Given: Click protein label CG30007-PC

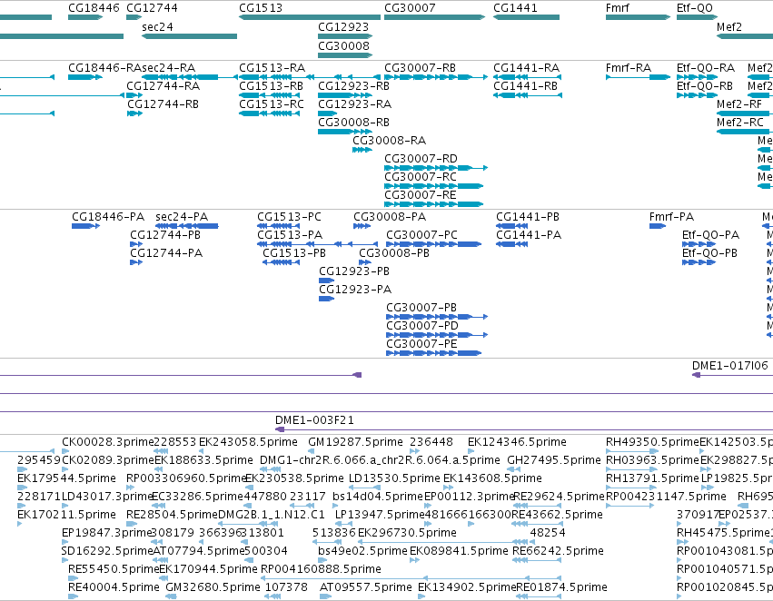Looking at the screenshot, I should tap(421, 235).
